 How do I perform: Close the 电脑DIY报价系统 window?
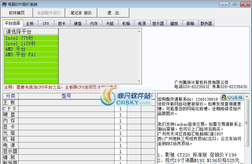click(245, 5)
